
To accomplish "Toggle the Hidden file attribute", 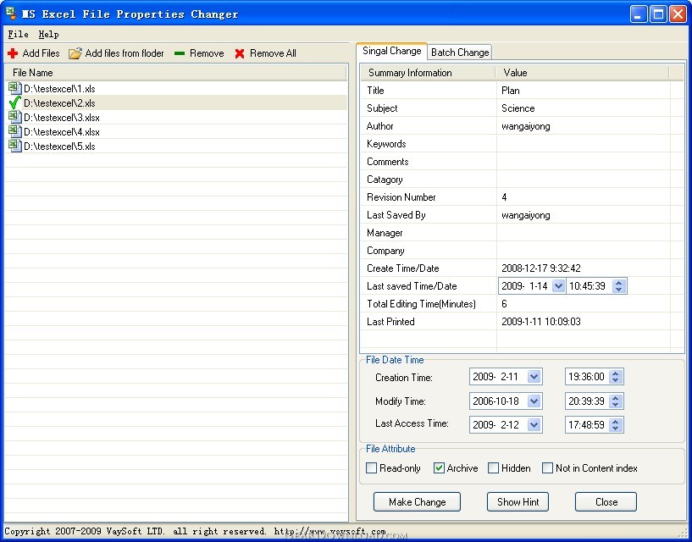I will pyautogui.click(x=493, y=468).
